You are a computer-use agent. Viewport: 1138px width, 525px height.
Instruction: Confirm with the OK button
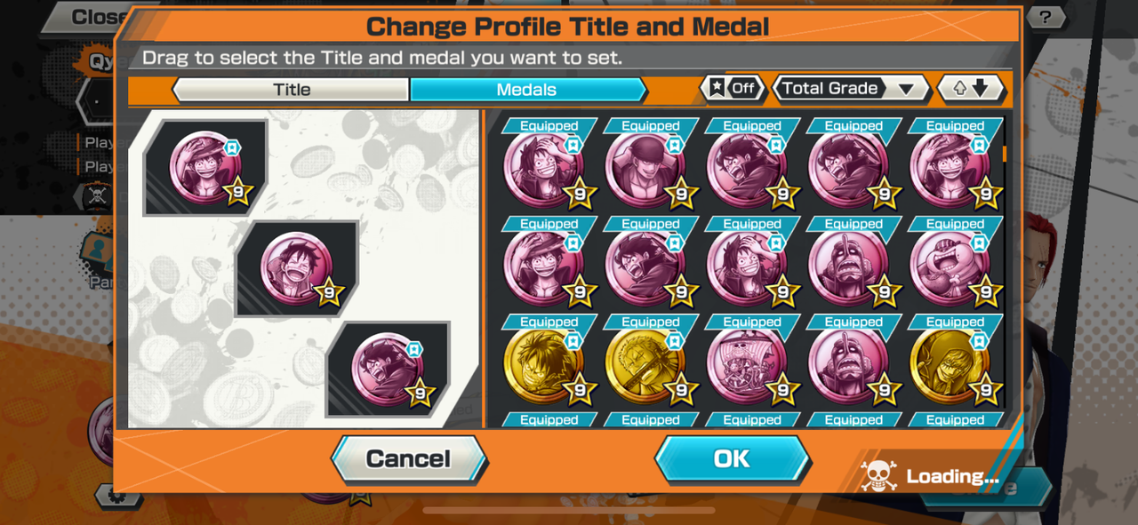click(732, 458)
